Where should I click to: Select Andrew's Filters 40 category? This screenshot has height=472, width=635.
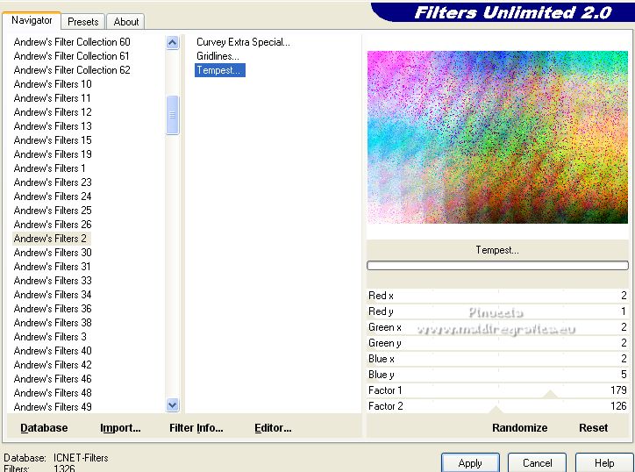pyautogui.click(x=53, y=351)
